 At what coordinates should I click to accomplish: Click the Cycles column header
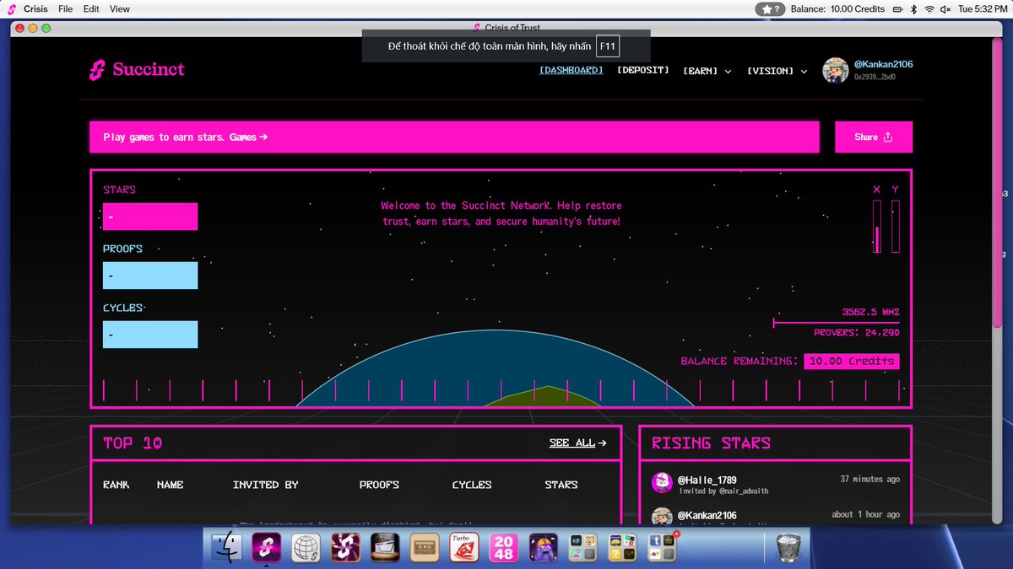(472, 485)
